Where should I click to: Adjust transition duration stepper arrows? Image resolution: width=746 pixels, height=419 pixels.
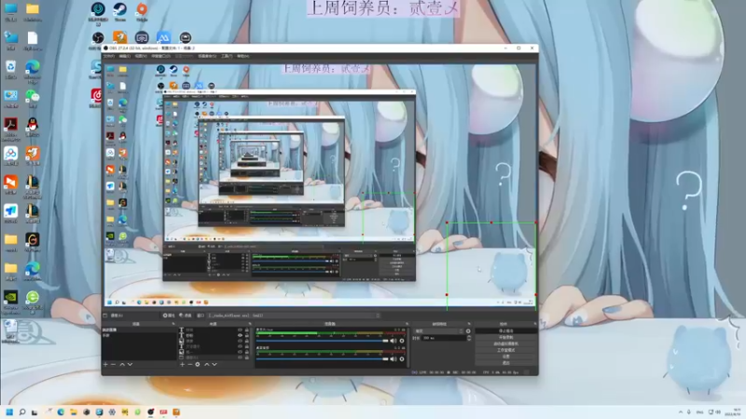pos(469,338)
